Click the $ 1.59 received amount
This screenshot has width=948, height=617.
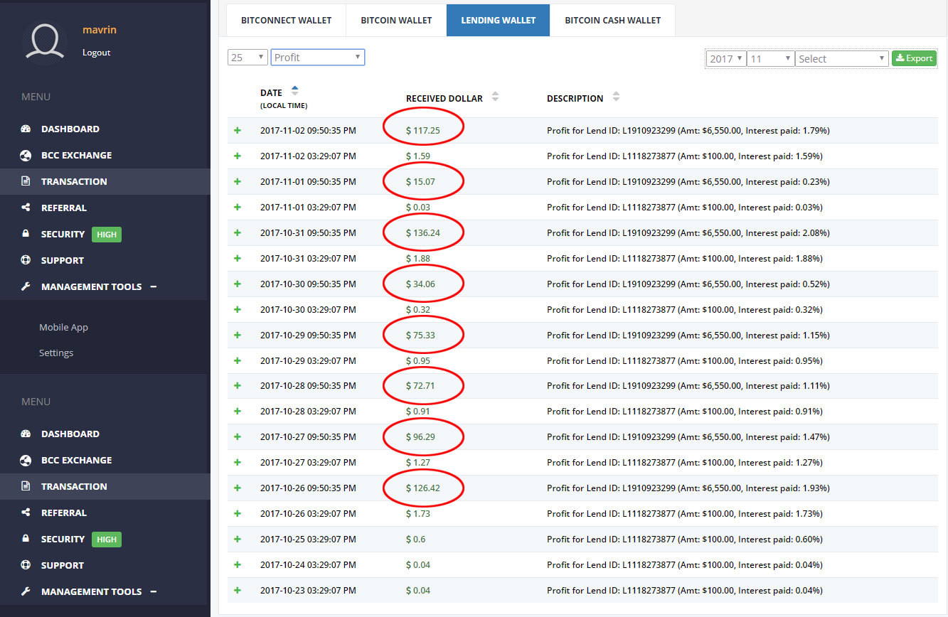417,156
